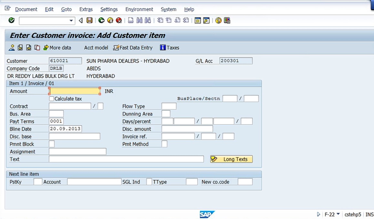The width and height of the screenshot is (374, 219).
Task: Click the next page icon
Action: pyautogui.click(x=177, y=21)
